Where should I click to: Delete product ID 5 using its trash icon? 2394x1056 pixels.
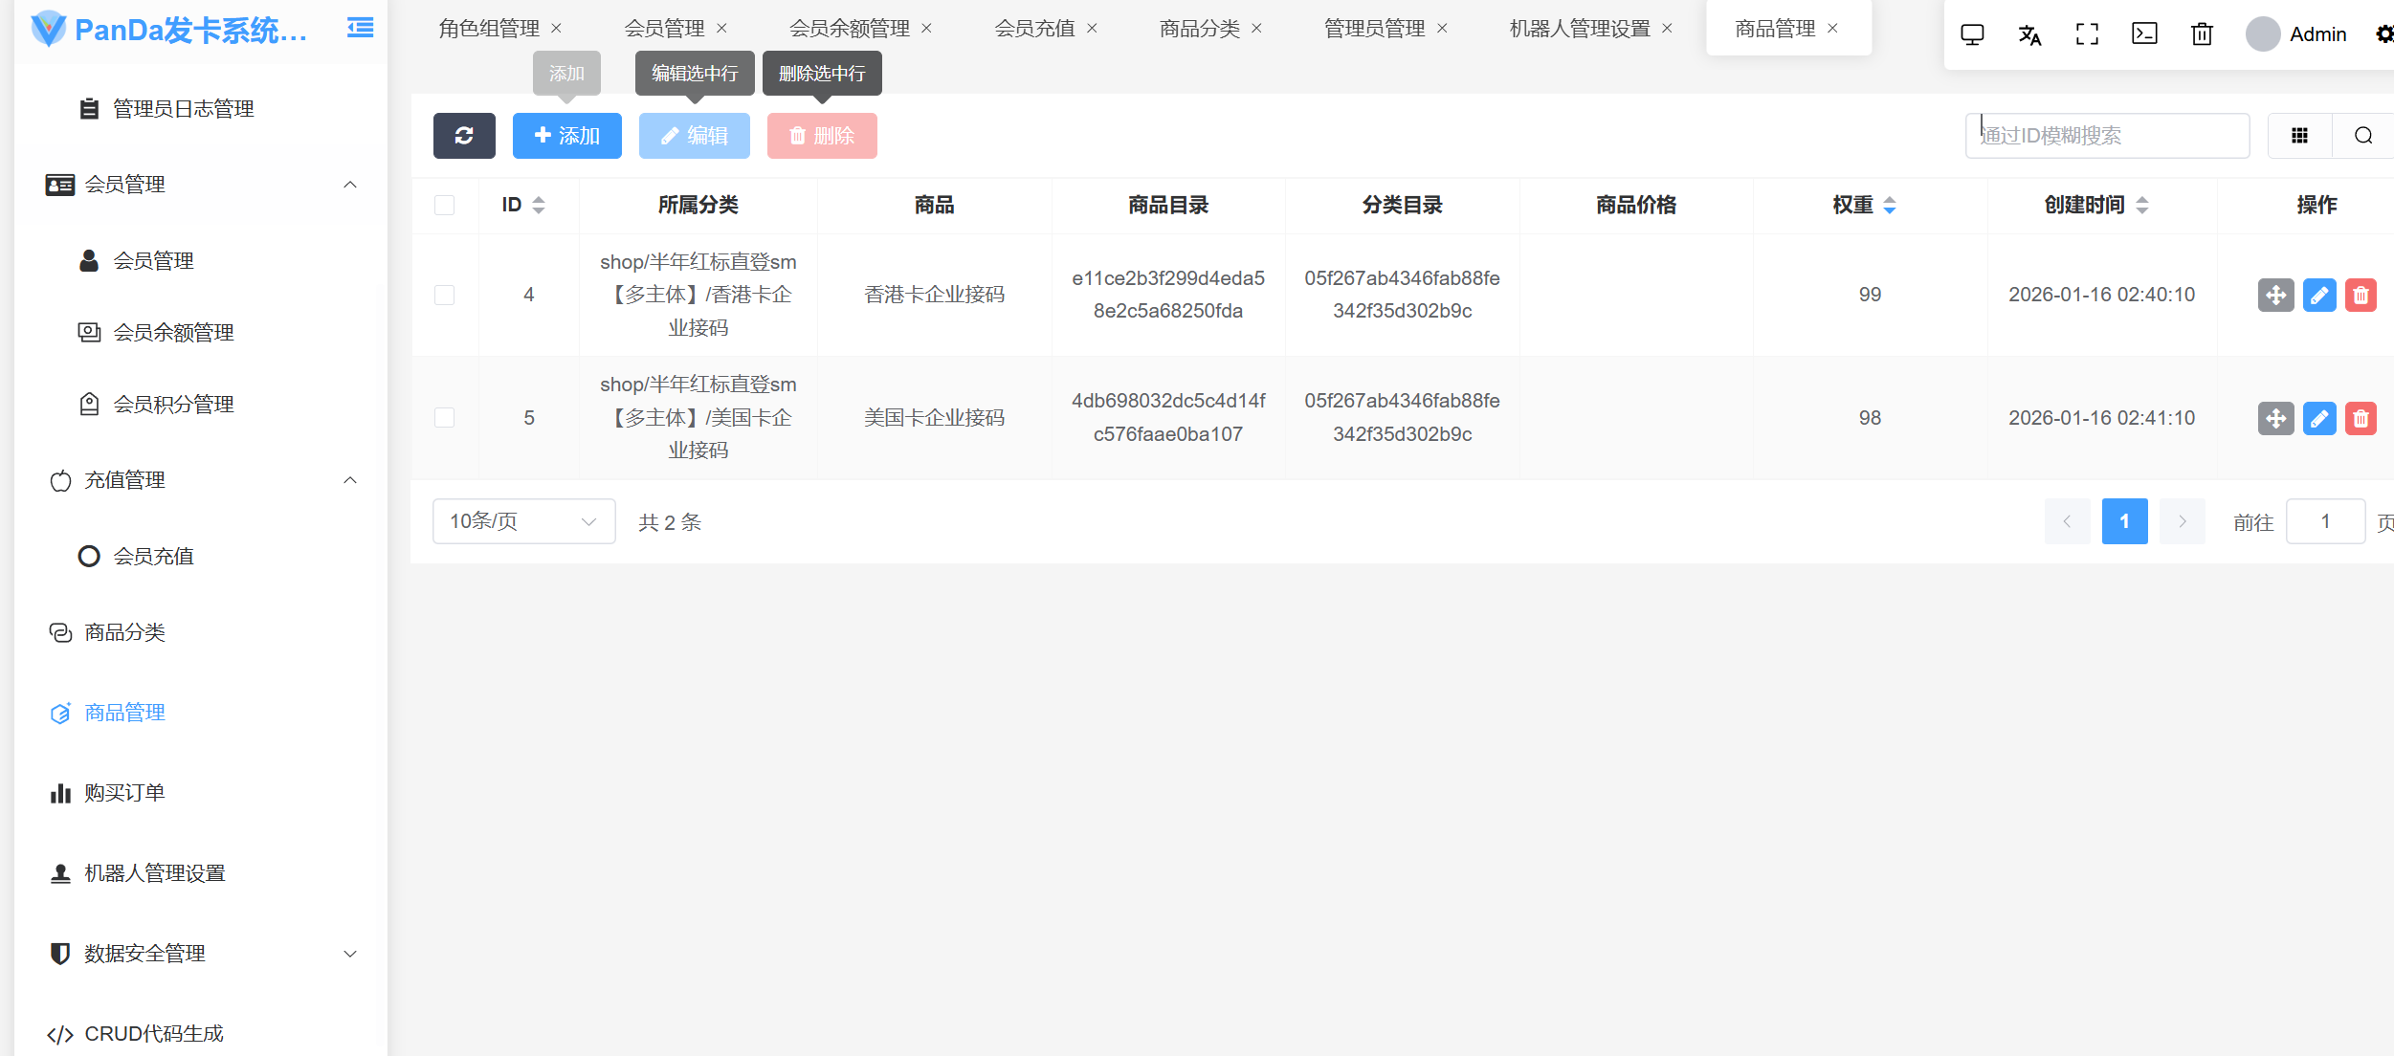2361,418
